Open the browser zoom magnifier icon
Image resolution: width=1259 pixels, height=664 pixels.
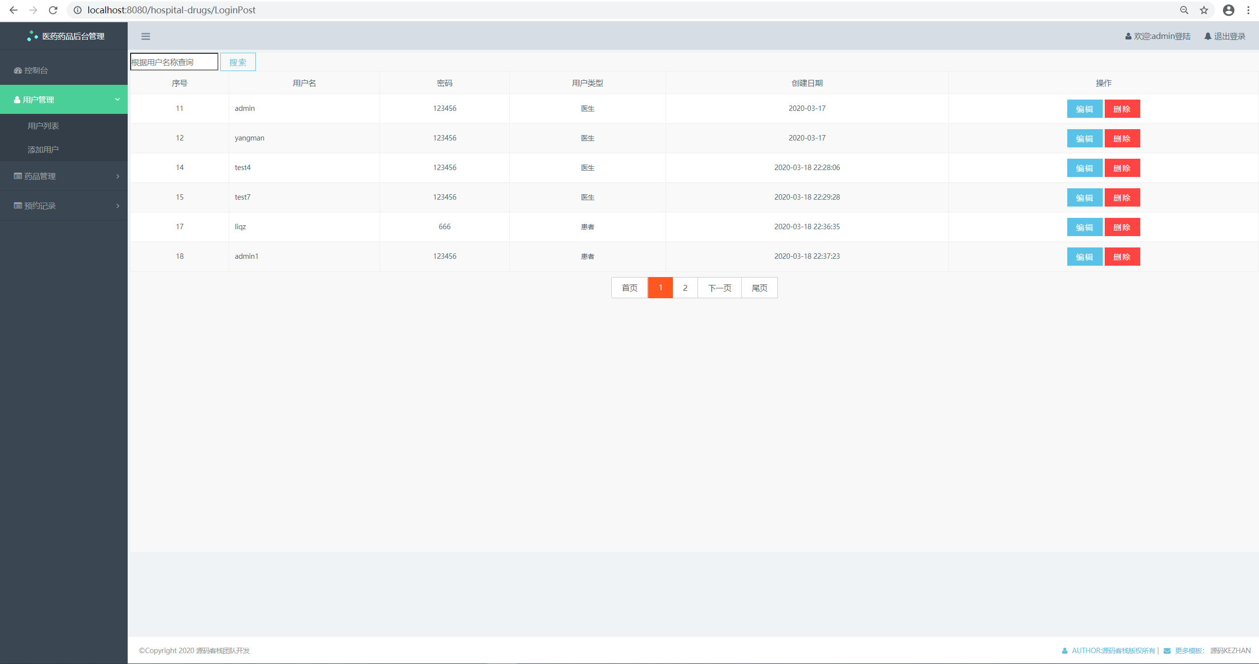coord(1184,10)
